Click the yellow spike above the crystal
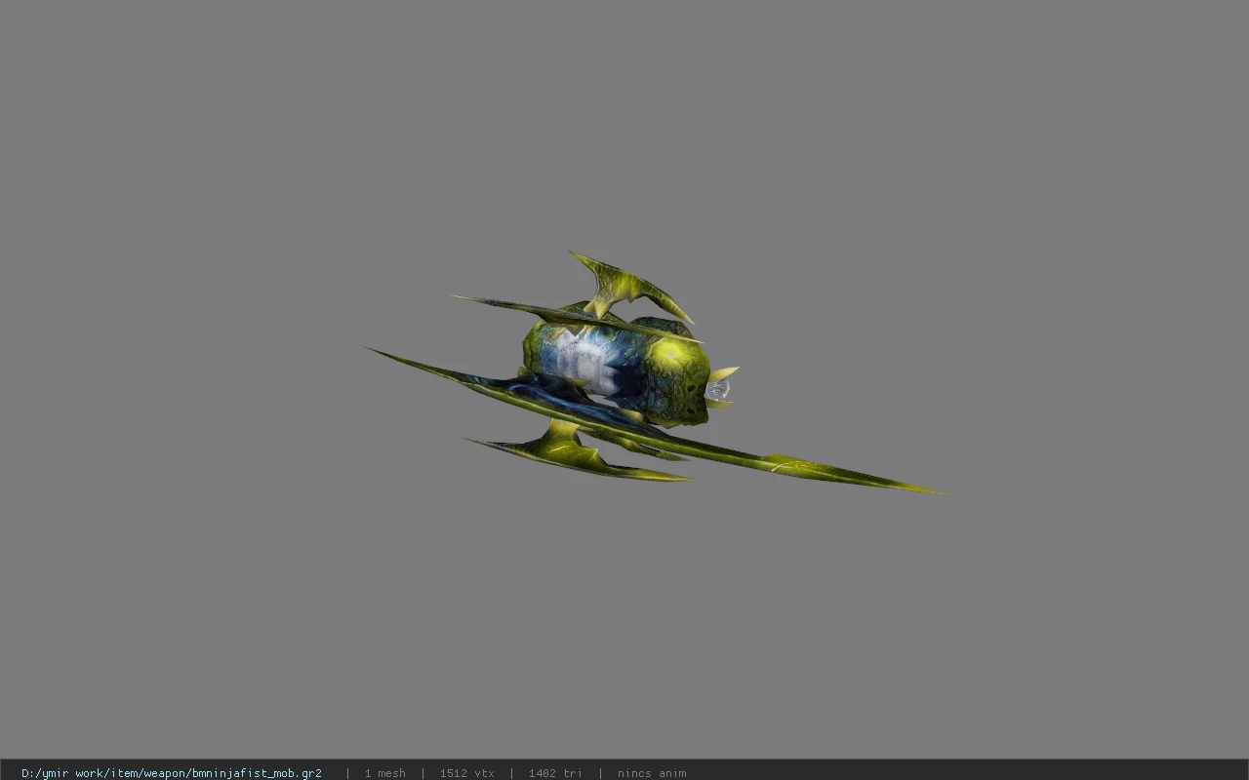 click(x=722, y=373)
